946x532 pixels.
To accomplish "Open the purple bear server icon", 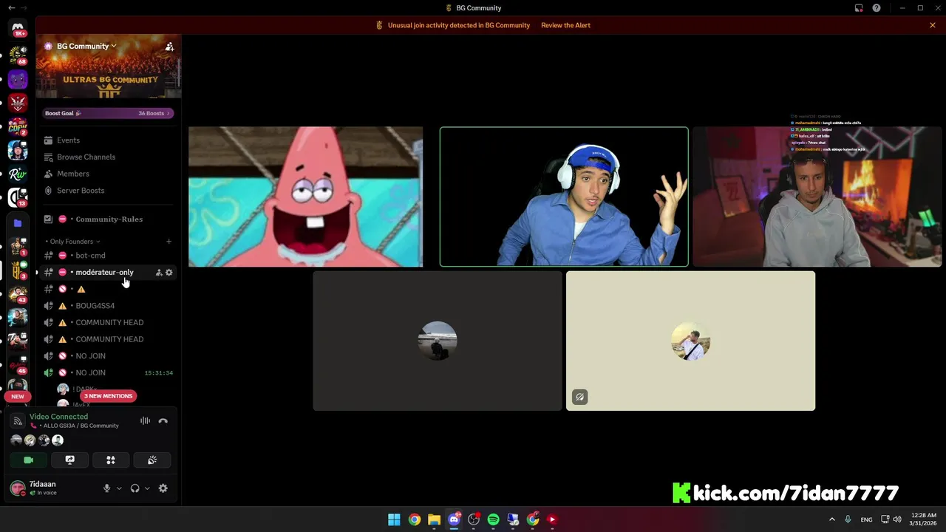I will [18, 79].
